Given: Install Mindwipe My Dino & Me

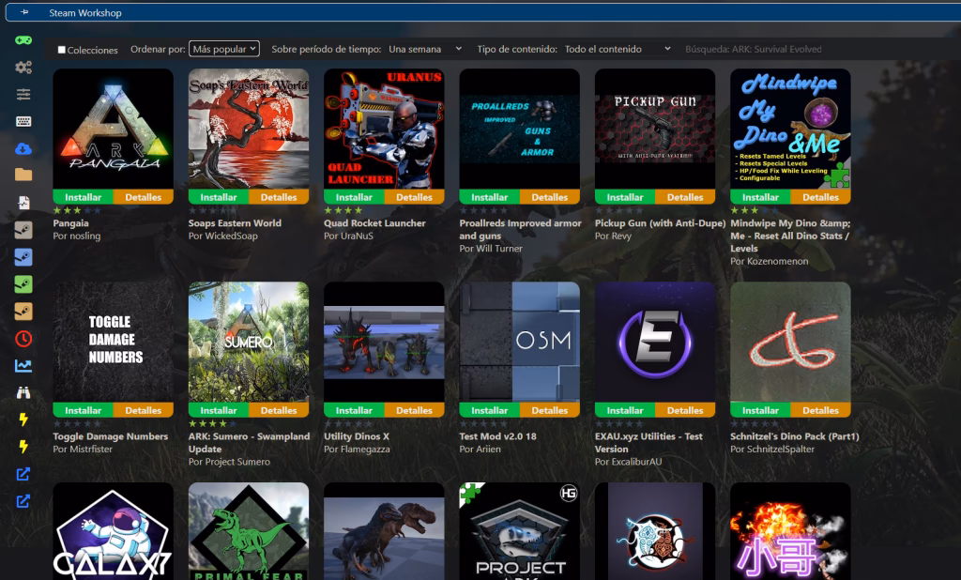Looking at the screenshot, I should click(760, 197).
